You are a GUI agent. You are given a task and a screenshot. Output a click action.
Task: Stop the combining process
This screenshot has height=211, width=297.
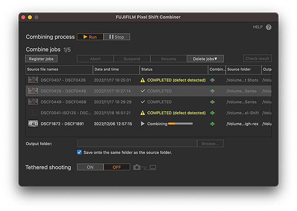click(x=116, y=37)
